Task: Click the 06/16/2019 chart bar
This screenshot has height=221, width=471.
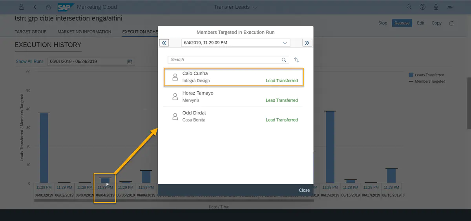Action: tap(351, 181)
